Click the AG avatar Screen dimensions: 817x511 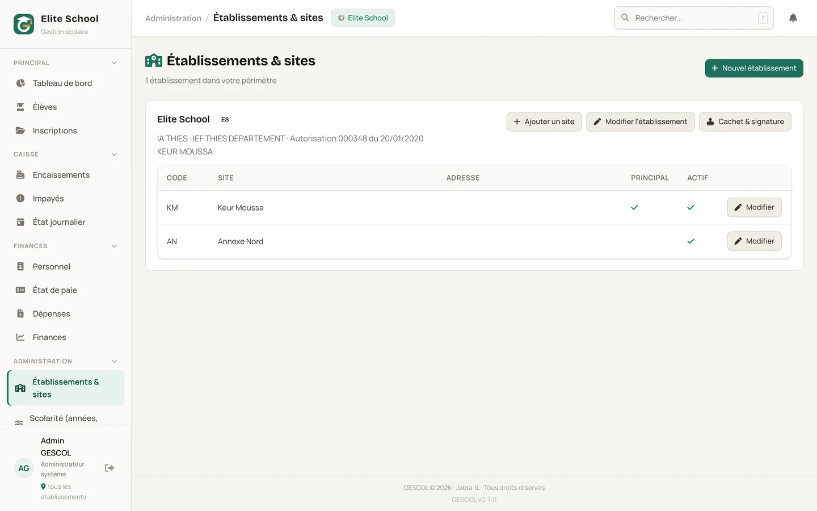tap(24, 468)
